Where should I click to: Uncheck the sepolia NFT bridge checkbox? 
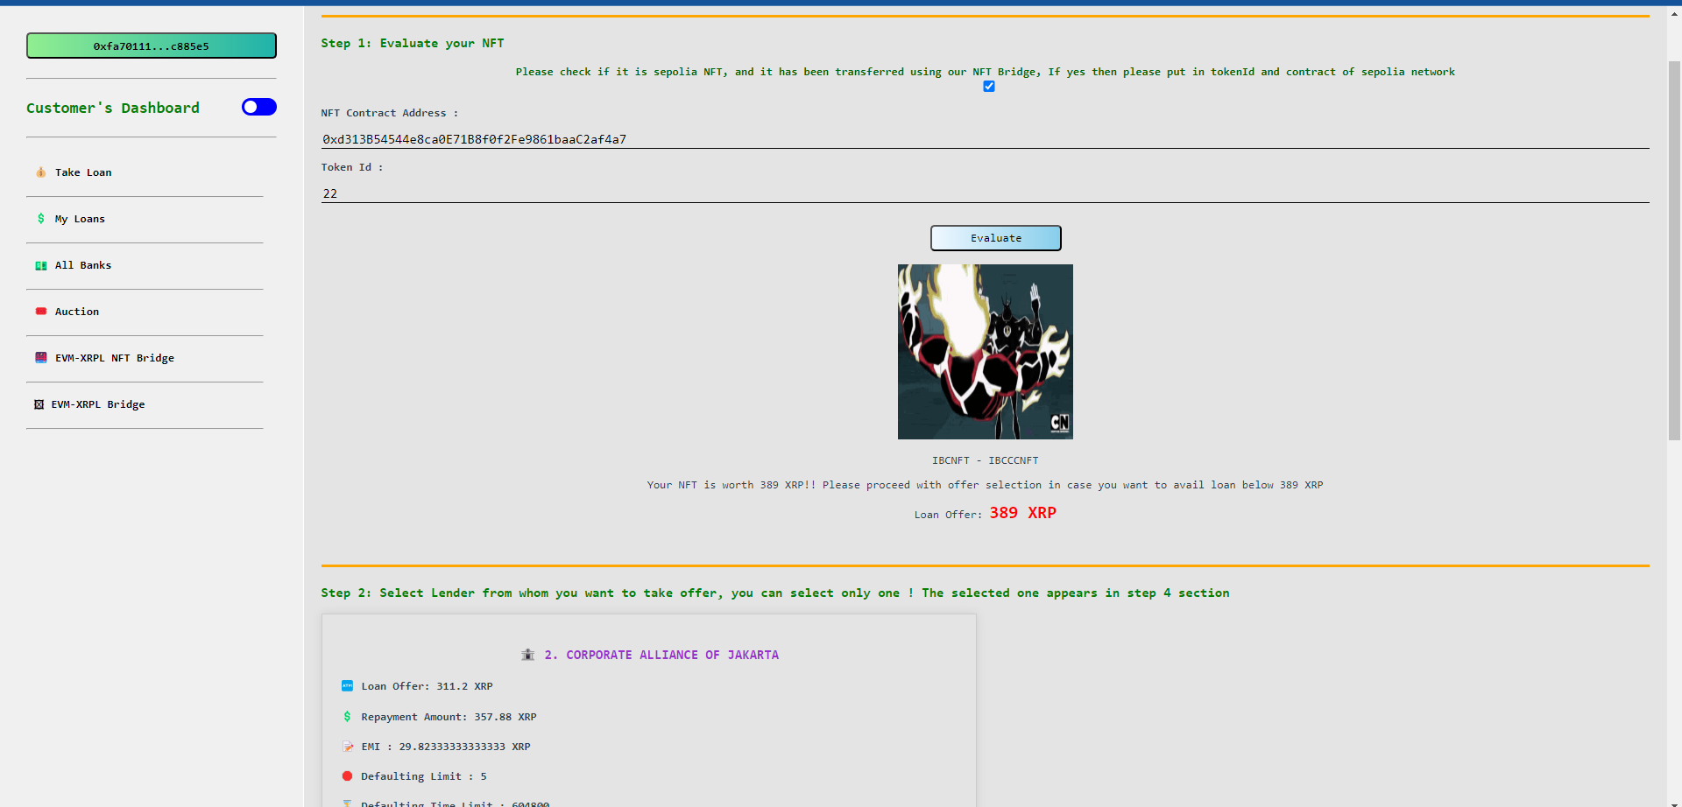[x=989, y=86]
